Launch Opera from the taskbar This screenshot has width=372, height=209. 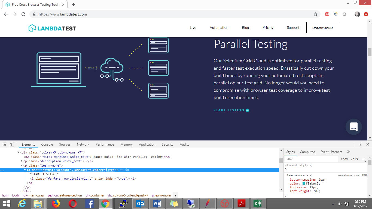pos(72,204)
